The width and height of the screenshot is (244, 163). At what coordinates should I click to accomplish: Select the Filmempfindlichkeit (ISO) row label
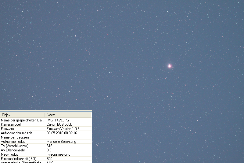[19, 159]
